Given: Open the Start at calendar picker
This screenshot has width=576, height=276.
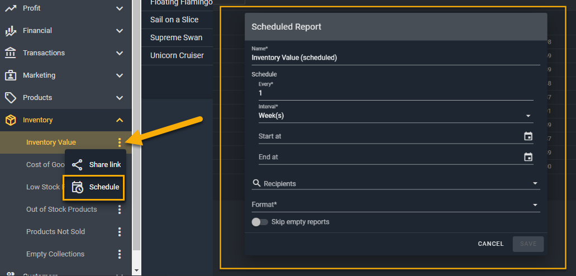Looking at the screenshot, I should pyautogui.click(x=528, y=136).
